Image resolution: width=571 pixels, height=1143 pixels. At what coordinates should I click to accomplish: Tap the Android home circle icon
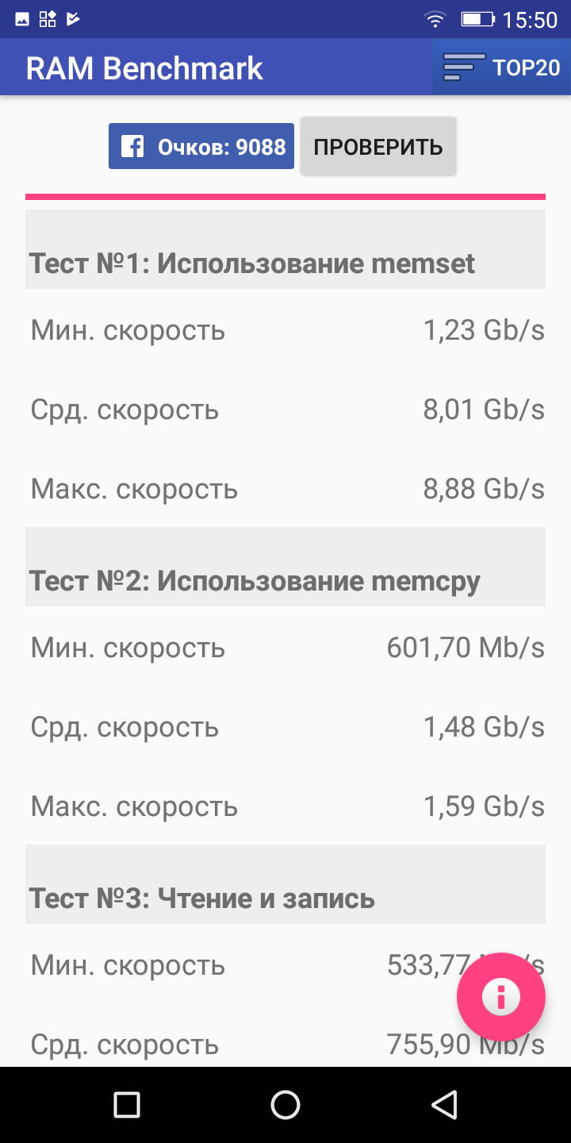tap(285, 1104)
